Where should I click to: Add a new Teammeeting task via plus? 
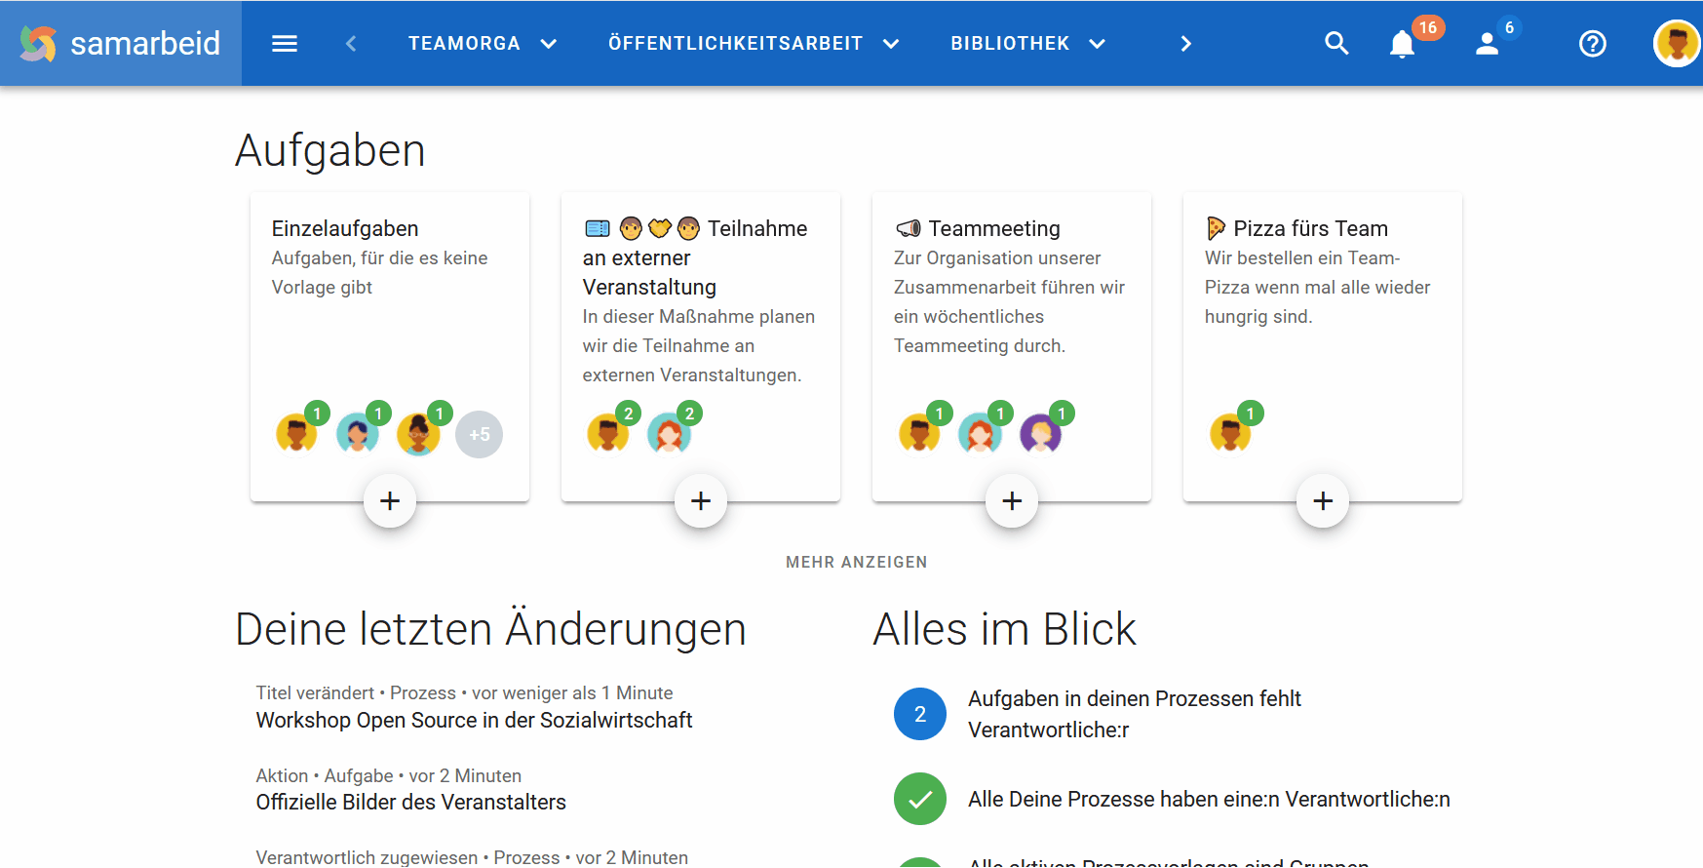[1012, 501]
